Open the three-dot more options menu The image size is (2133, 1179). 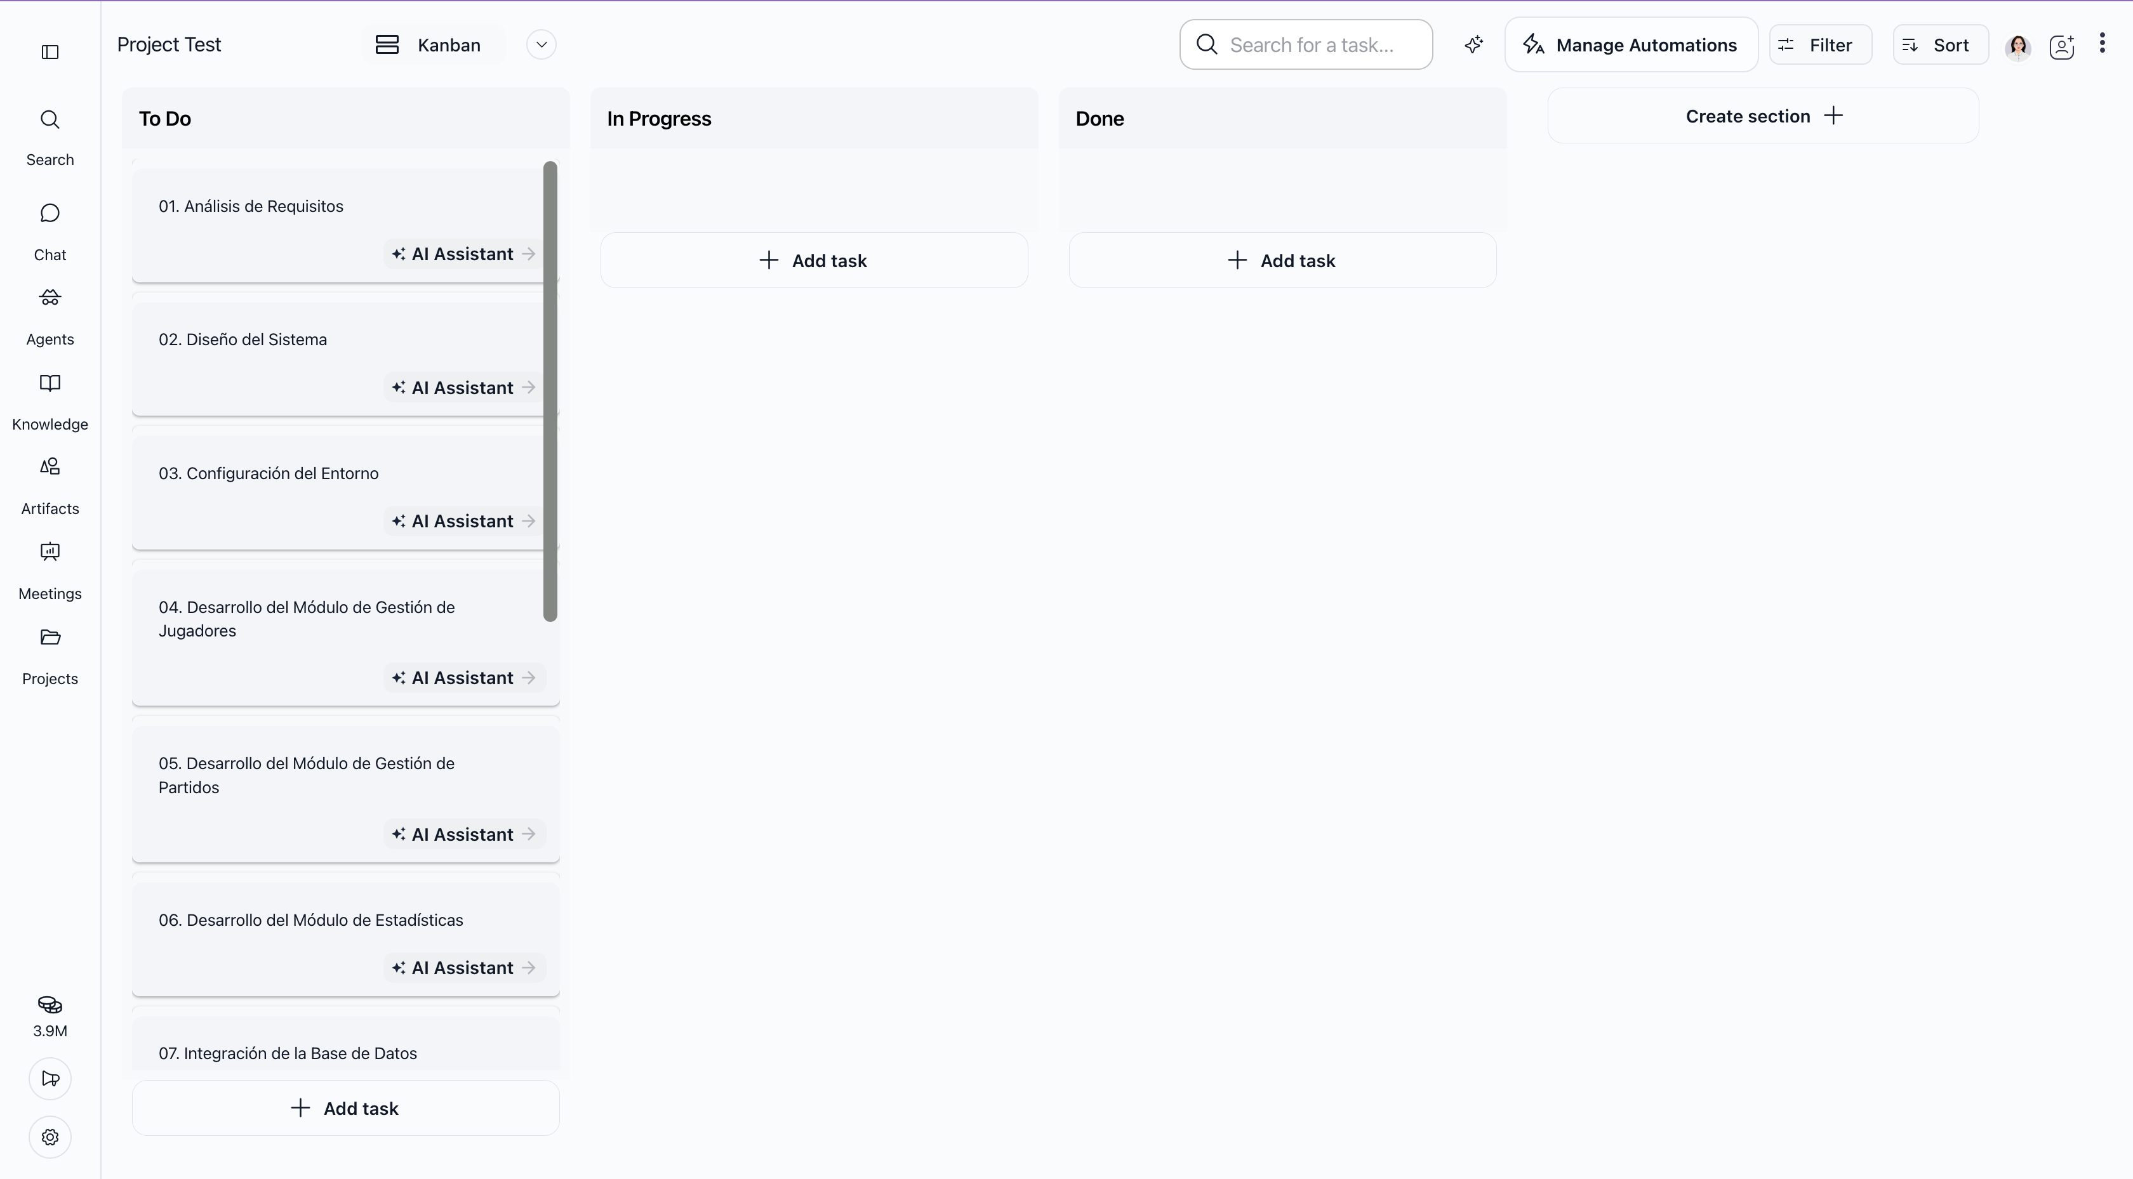click(x=2103, y=44)
